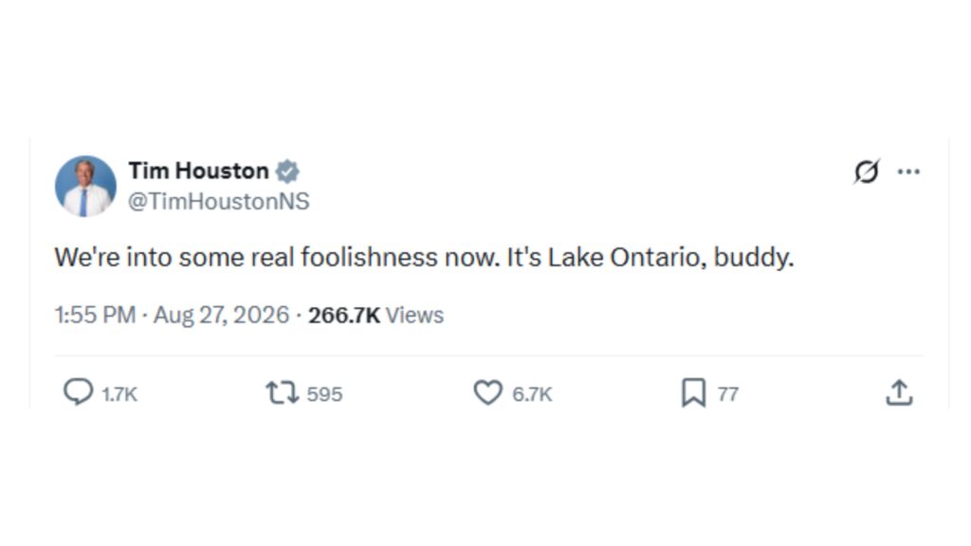The width and height of the screenshot is (971, 546).
Task: Open the three-dot more options menu
Action: [908, 172]
